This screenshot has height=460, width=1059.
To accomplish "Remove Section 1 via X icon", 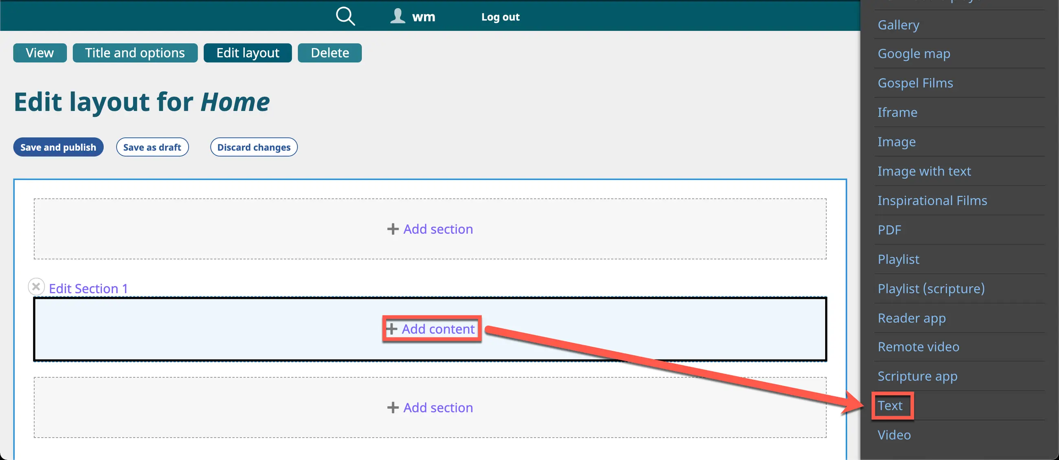I will 36,287.
